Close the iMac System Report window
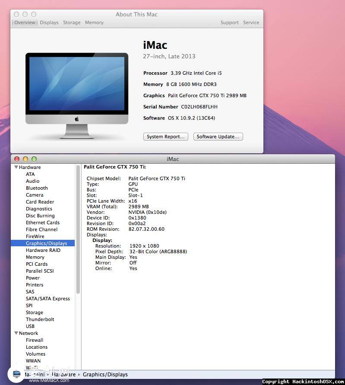 [x=17, y=159]
